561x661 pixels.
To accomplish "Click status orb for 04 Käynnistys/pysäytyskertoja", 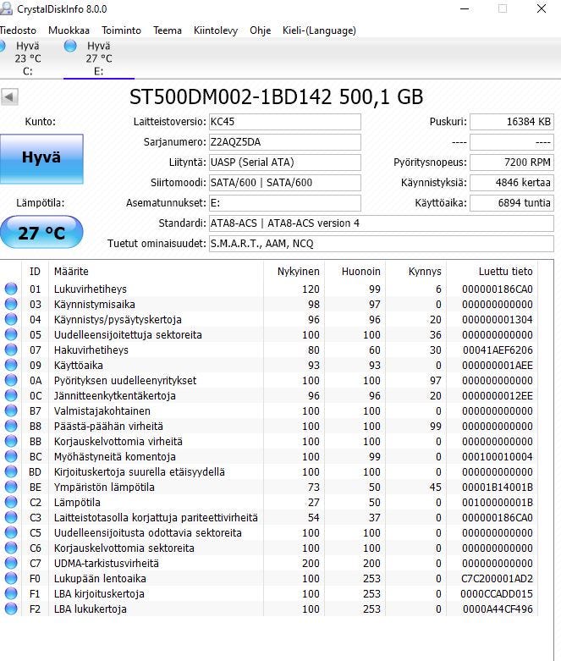I will pyautogui.click(x=11, y=319).
